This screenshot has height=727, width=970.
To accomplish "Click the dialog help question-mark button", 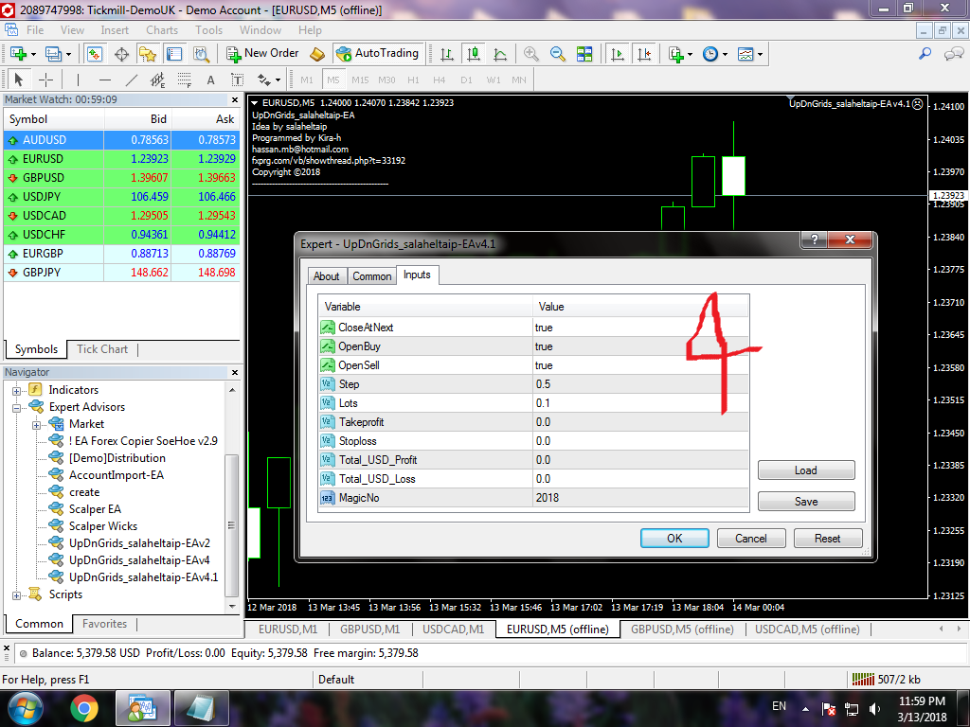I will click(814, 239).
